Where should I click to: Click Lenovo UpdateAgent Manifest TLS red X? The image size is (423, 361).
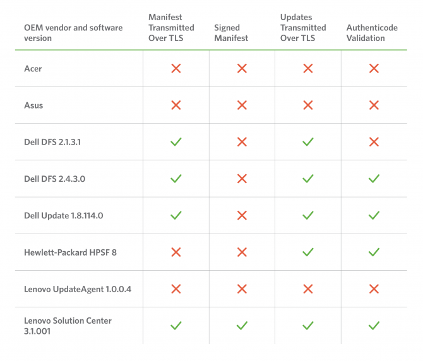tap(176, 289)
